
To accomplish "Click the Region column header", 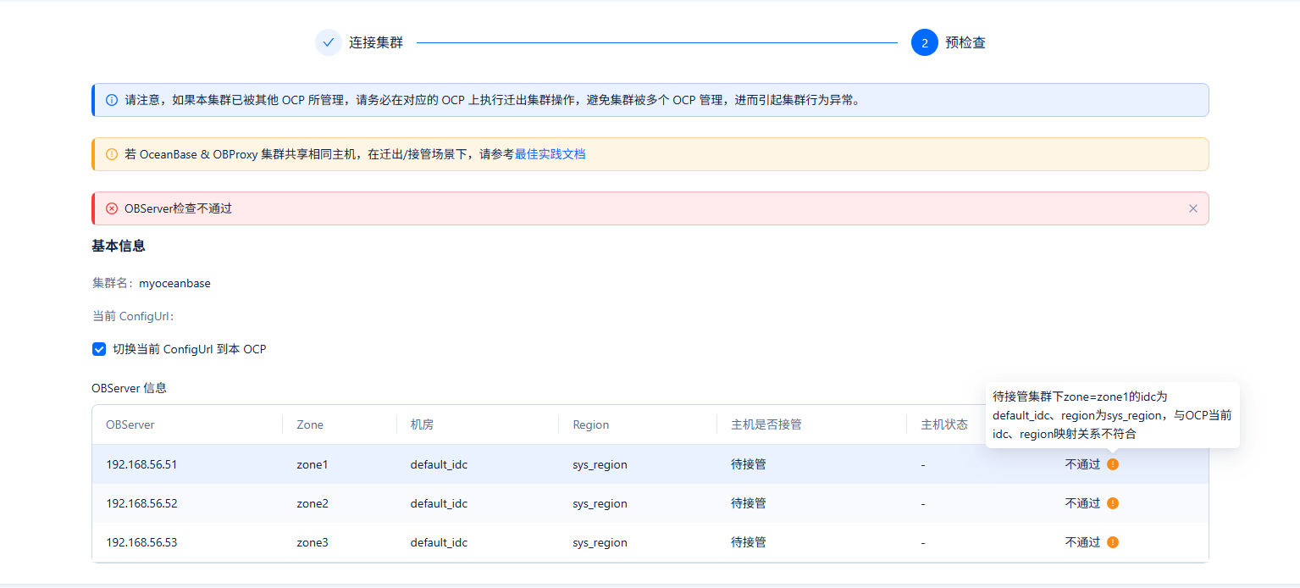I will pos(590,424).
